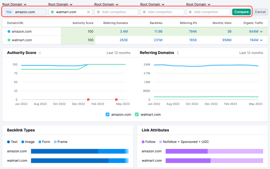
Task: Expand amazon.com Organic Traffic chevron
Action: click(261, 31)
